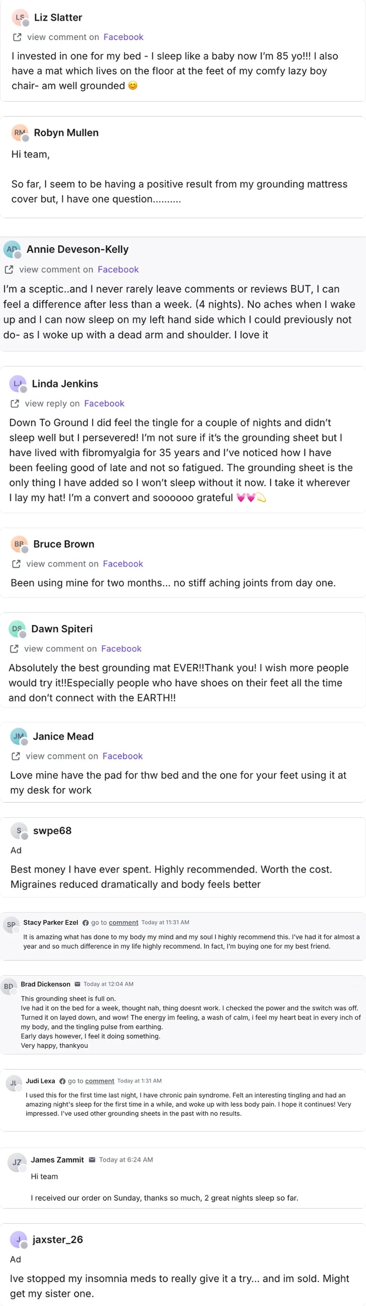Click 'comment' link beside Judi Lexa
This screenshot has height=1306, width=366.
pyautogui.click(x=100, y=1081)
